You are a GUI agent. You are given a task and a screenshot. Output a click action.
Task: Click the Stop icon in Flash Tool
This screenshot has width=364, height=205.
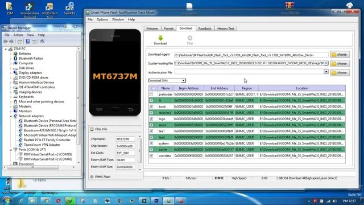189,38
